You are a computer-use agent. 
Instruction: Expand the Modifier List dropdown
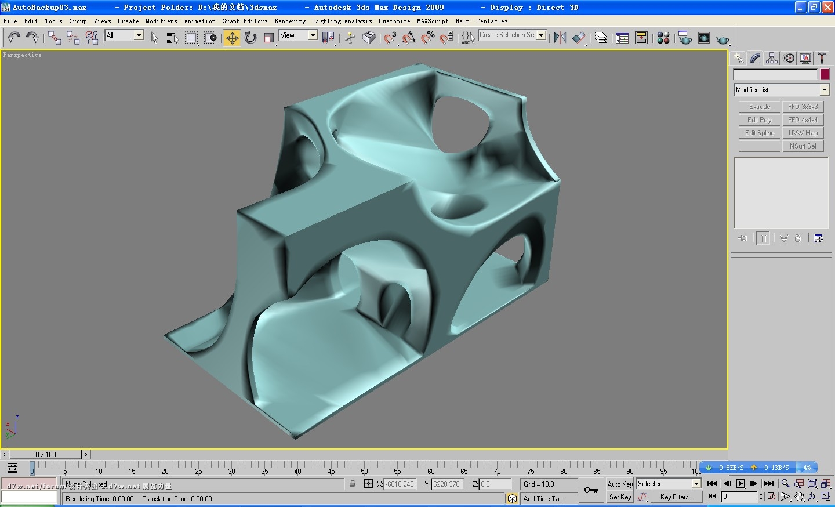825,90
